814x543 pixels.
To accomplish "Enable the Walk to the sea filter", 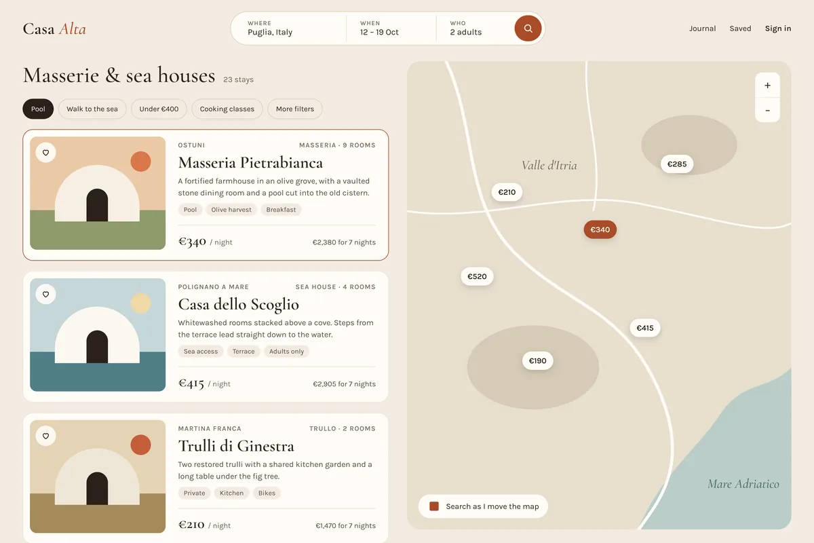I will tap(92, 109).
